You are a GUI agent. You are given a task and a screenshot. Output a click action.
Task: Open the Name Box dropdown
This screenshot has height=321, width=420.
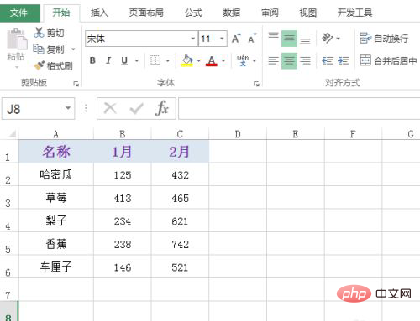click(68, 108)
